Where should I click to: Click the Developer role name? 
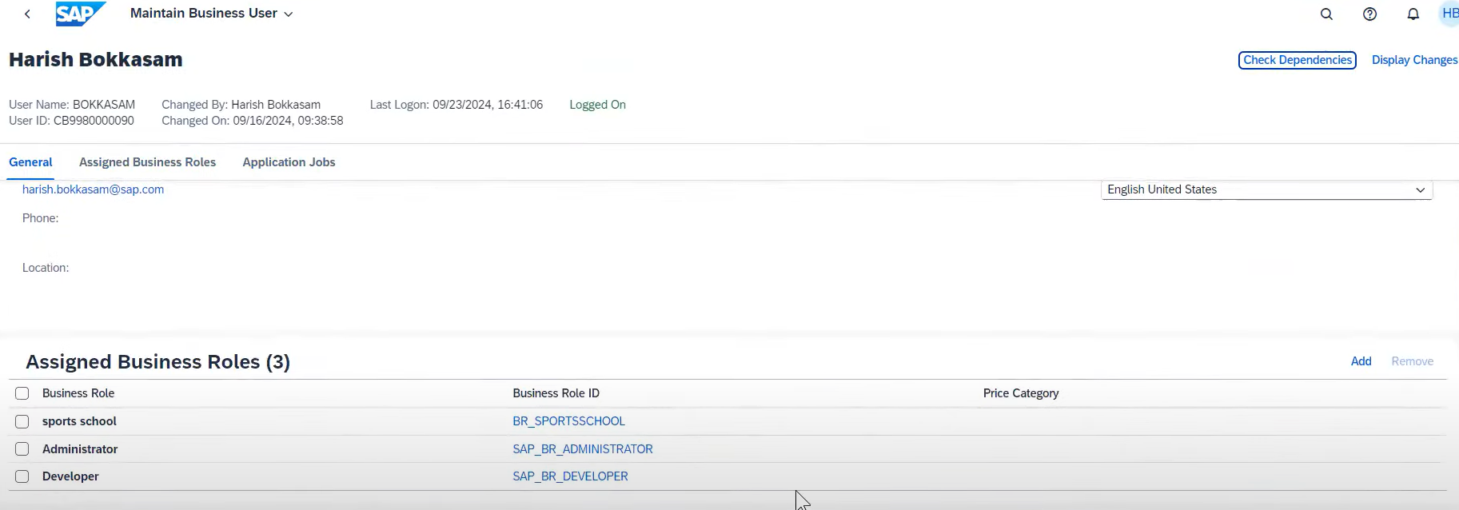pyautogui.click(x=70, y=476)
